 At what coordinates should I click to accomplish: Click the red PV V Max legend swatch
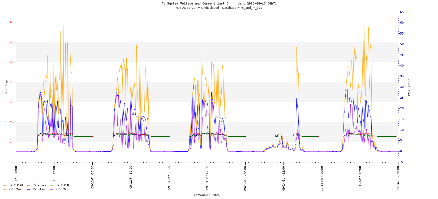click(x=5, y=185)
